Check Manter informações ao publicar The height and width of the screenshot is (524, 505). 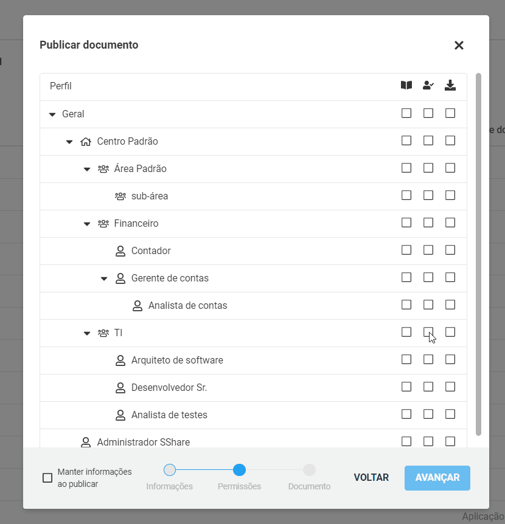[47, 478]
